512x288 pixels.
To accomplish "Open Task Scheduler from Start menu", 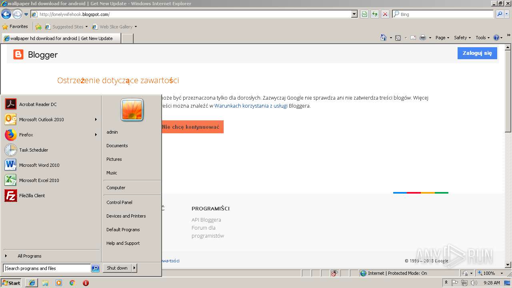I will (51, 150).
